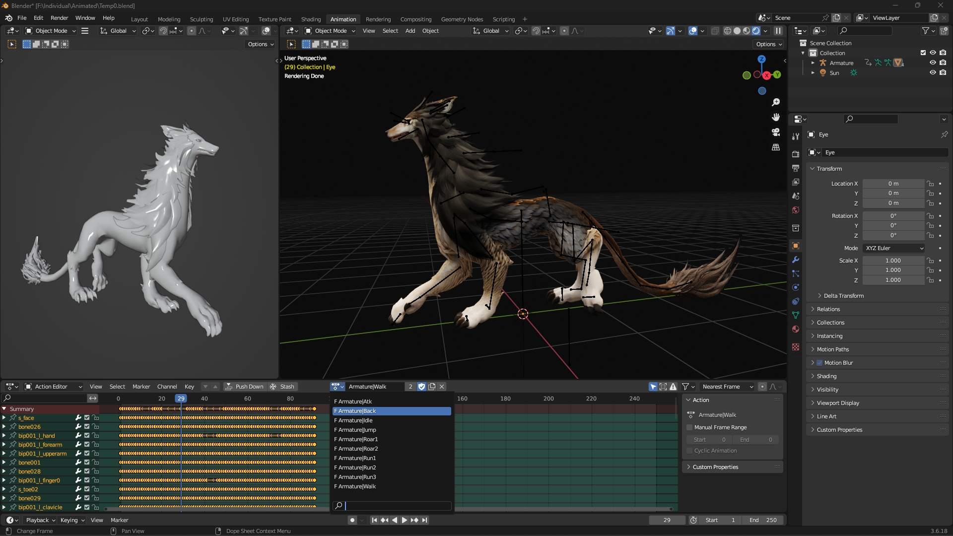Click the Scale X value field
Screen dimensions: 953x536
point(892,261)
